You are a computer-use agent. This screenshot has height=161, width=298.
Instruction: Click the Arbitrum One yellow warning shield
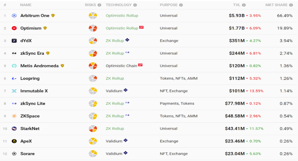click(x=53, y=15)
